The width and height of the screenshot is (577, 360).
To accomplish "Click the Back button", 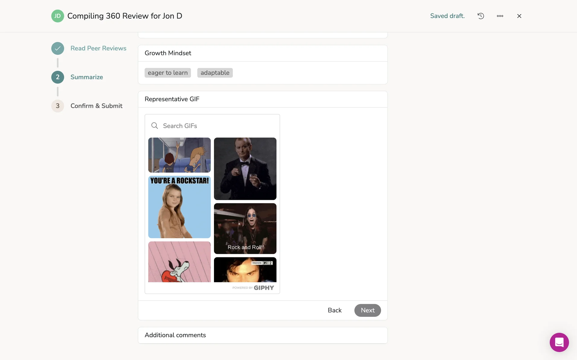I will point(334,310).
